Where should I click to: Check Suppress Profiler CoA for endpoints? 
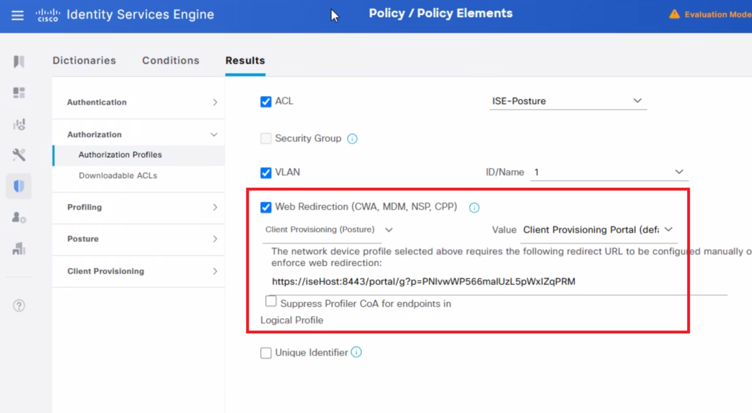coord(271,301)
